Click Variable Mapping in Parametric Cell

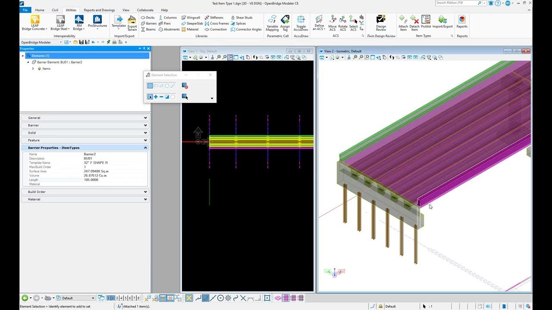click(272, 23)
